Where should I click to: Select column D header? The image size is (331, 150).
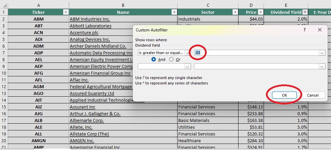pyautogui.click(x=251, y=5)
